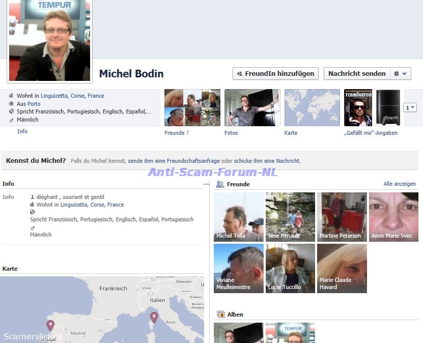Click the PlayStation 3 console thumbnail
This screenshot has width=423, height=343.
(x=388, y=108)
